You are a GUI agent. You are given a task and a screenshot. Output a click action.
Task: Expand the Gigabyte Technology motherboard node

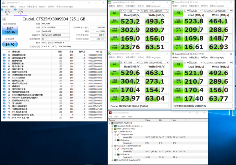coord(112,126)
